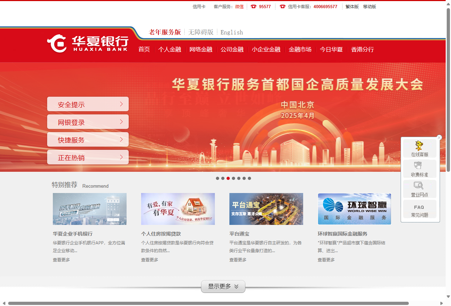Open 个人金融 navigation menu
The image size is (451, 306).
169,50
